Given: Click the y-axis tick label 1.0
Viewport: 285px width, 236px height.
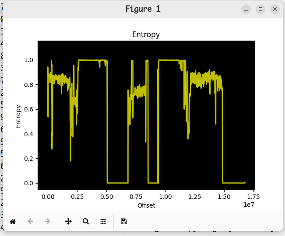Looking at the screenshot, I should (28, 60).
